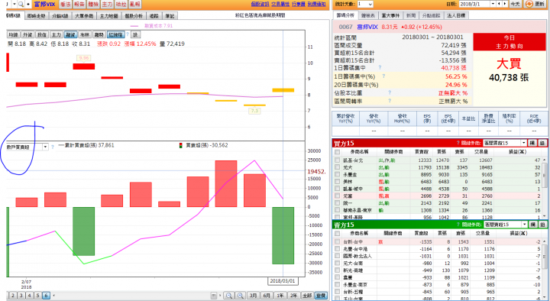Click the 主力 button in top toolbar
This screenshot has width=550, height=301.
(107, 5)
